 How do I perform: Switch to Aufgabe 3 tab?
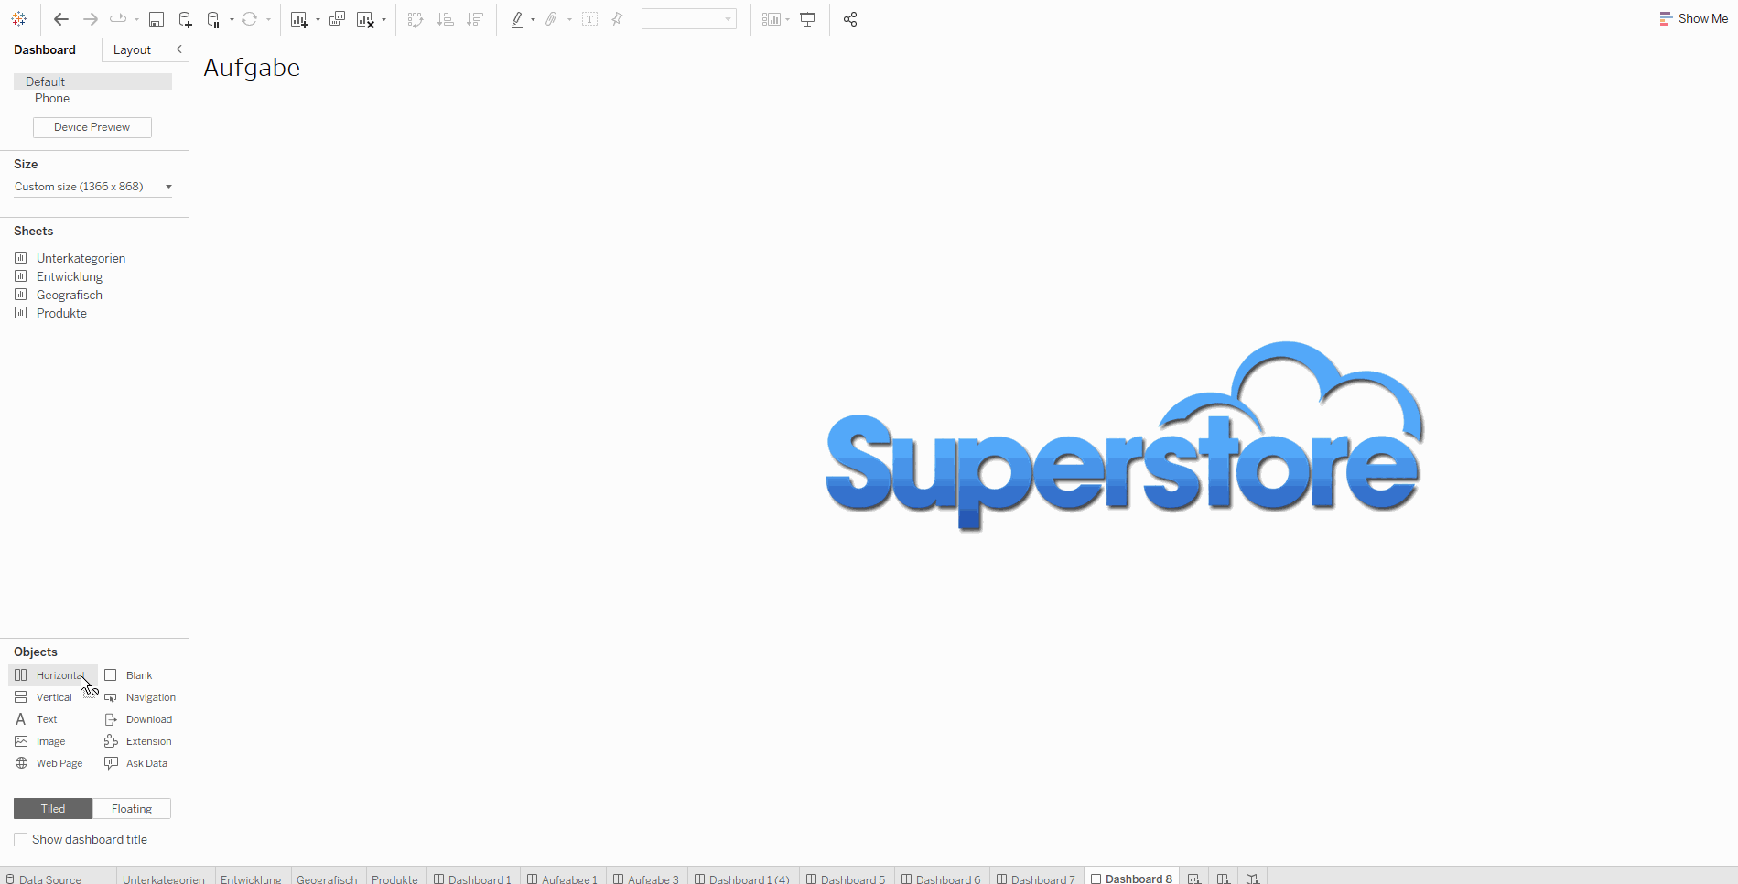click(646, 879)
